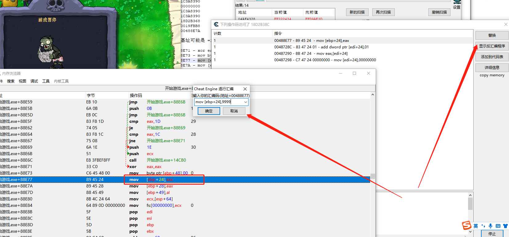This screenshot has height=237, width=509.
Task: Select the disassembly row call 开始游戏.exe+14CB0
Action: (185, 160)
